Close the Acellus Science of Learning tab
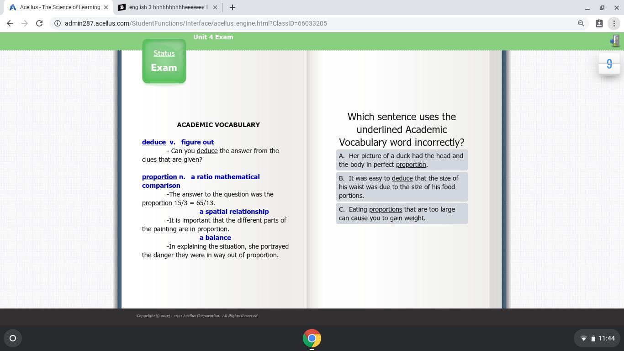624x351 pixels. click(106, 7)
